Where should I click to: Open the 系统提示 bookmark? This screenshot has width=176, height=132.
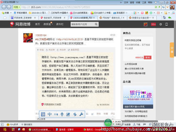click(119, 13)
